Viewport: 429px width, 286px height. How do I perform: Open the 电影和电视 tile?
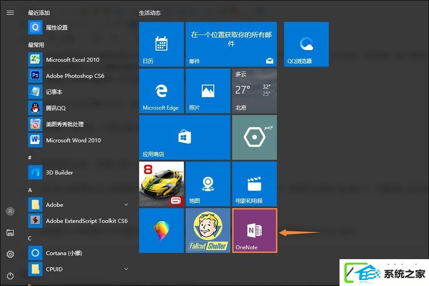[255, 184]
